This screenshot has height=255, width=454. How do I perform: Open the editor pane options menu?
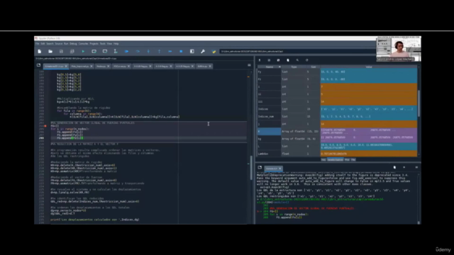(249, 65)
